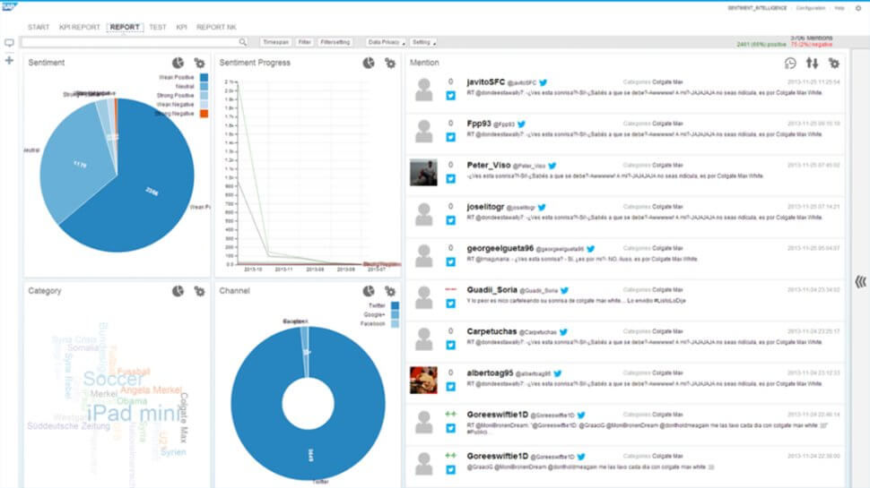Click the blue Twitter square under Guadii_Soria's sentiment
Image resolution: width=870 pixels, height=488 pixels.
[450, 304]
